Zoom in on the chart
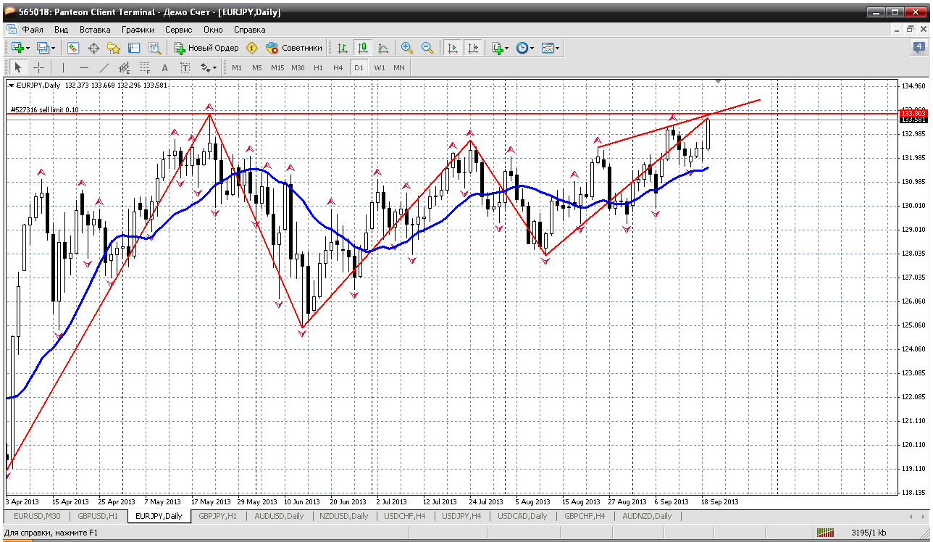The height and width of the screenshot is (542, 933). click(407, 48)
